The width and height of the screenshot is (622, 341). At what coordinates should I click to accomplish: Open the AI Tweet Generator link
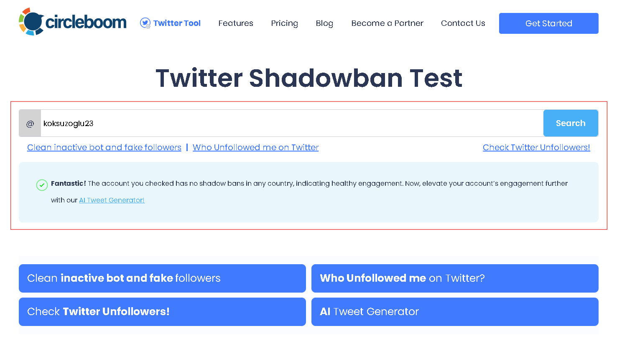112,200
